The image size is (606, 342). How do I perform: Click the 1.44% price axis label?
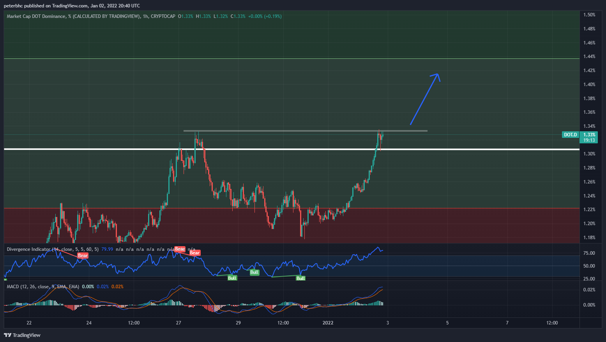pos(589,56)
